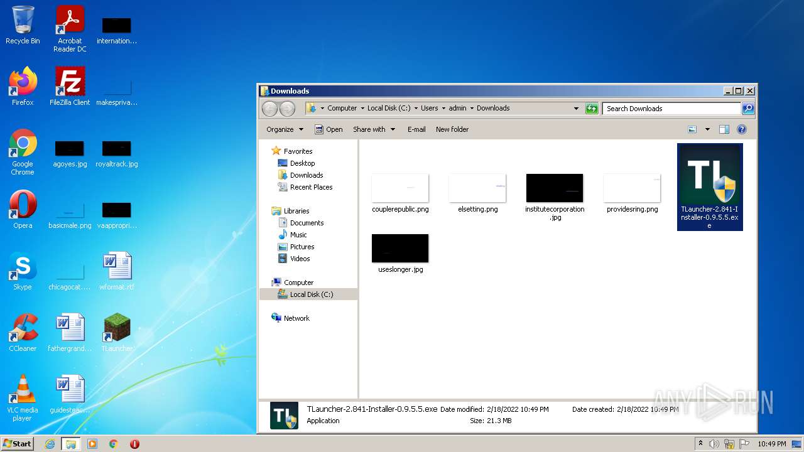
Task: Open VLC media player shortcut
Action: [x=23, y=398]
